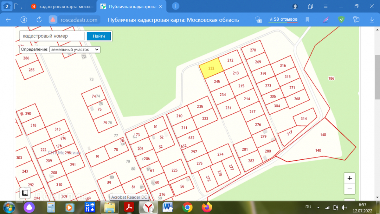380x214 pixels.
Task: Expand the 'земельный участок' dropdown
Action: [75, 50]
